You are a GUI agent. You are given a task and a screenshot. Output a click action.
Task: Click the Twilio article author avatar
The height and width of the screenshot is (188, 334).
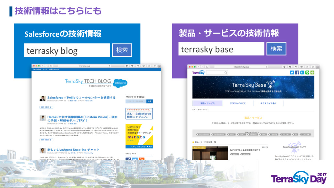(43, 98)
